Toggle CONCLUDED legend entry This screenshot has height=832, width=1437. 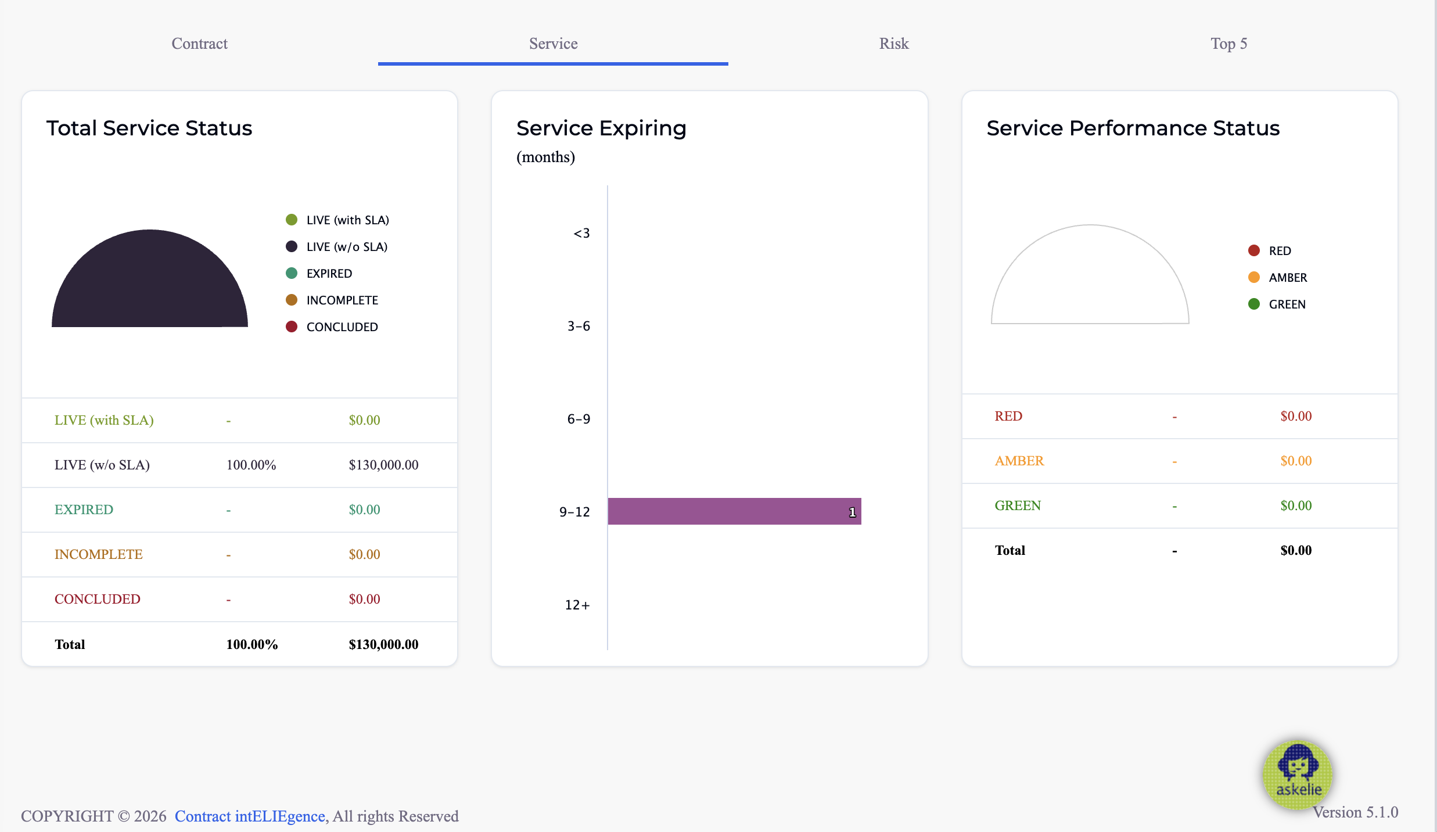click(x=332, y=327)
